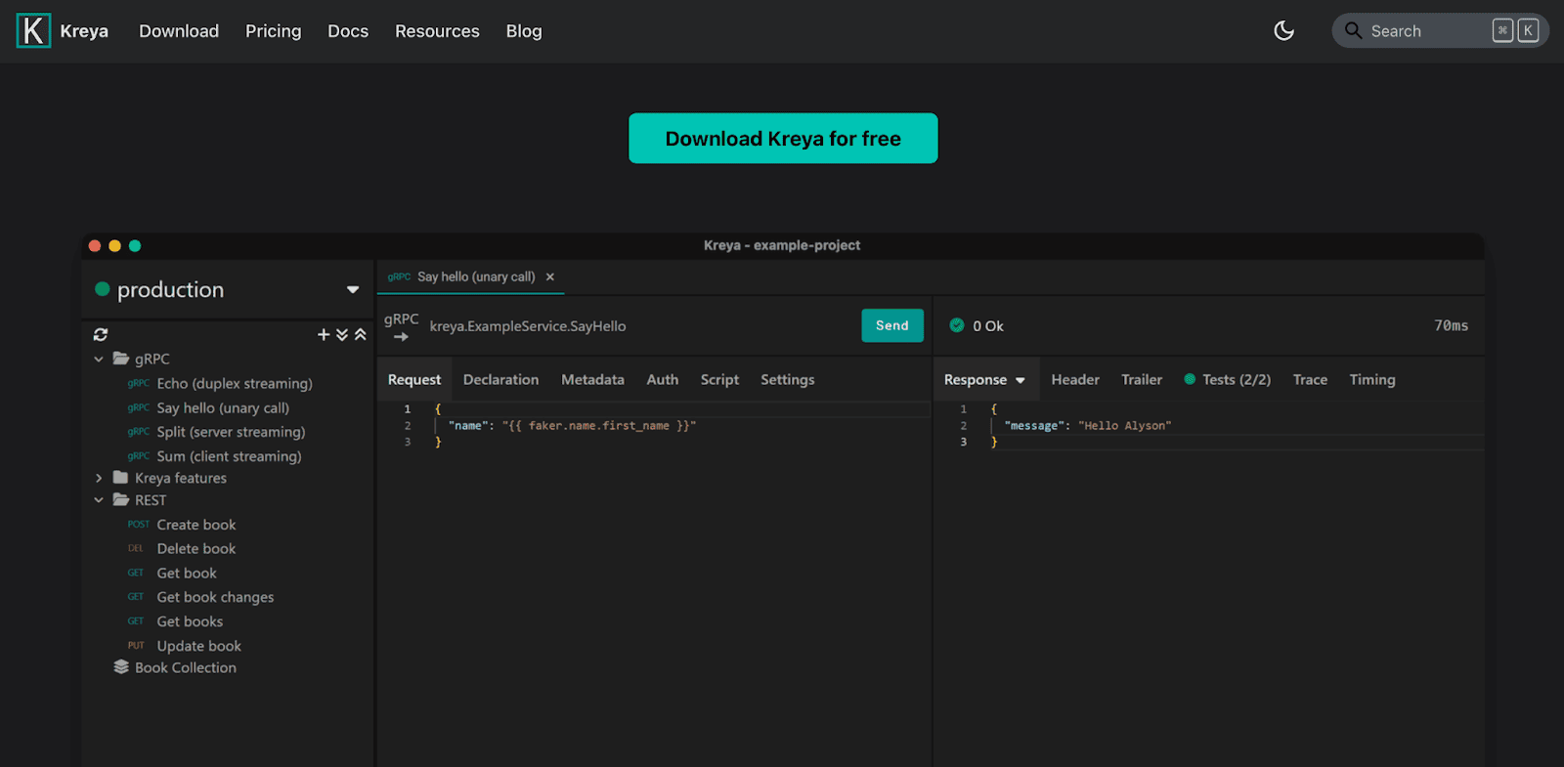Switch to the Trace tab

[x=1310, y=380]
